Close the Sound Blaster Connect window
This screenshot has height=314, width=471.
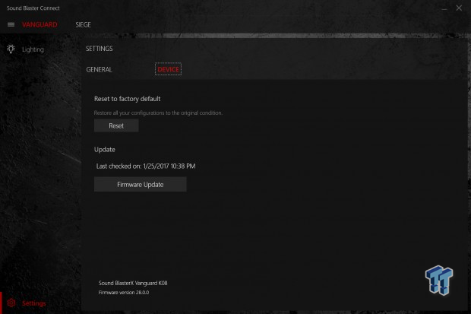(x=459, y=8)
